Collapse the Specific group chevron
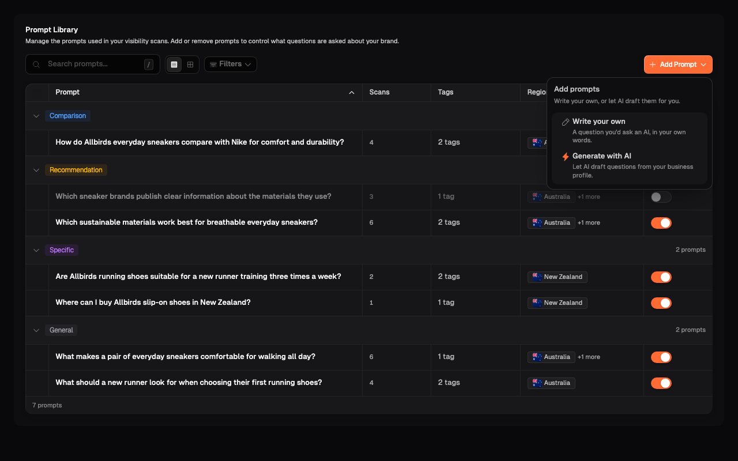 click(x=36, y=250)
